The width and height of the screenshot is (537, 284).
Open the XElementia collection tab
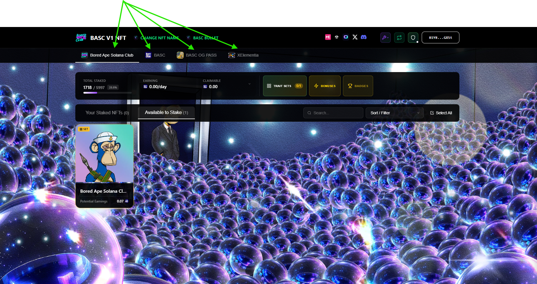[x=243, y=55]
